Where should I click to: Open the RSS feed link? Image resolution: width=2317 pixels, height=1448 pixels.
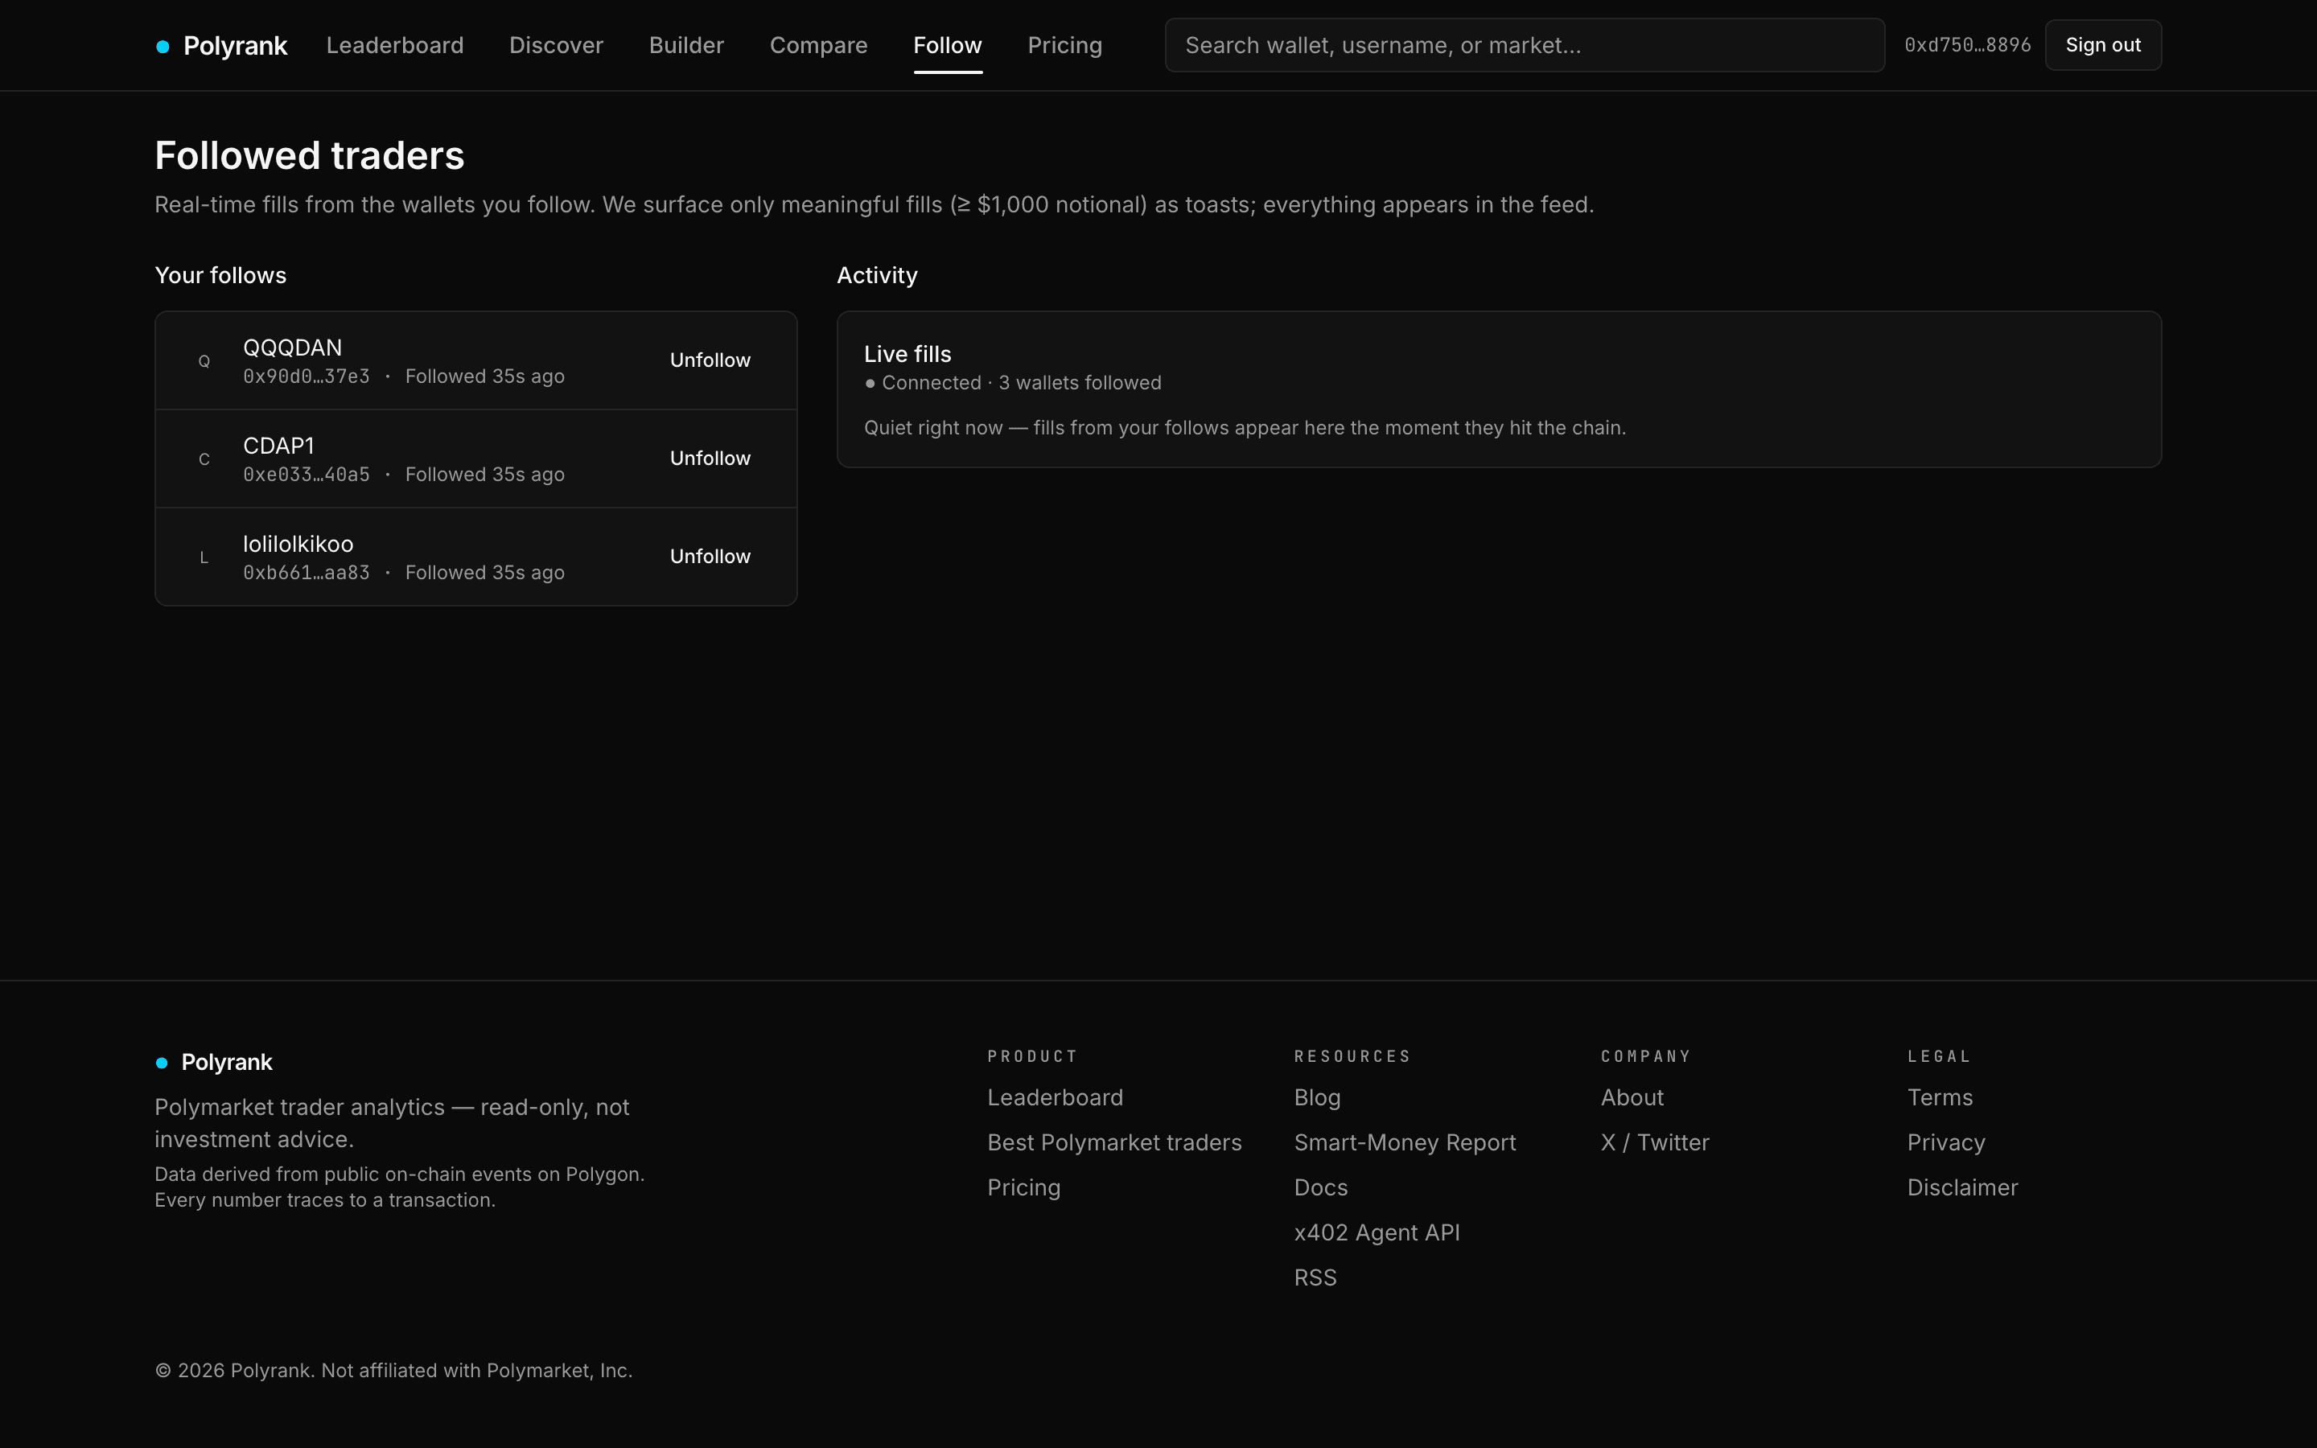(1315, 1277)
